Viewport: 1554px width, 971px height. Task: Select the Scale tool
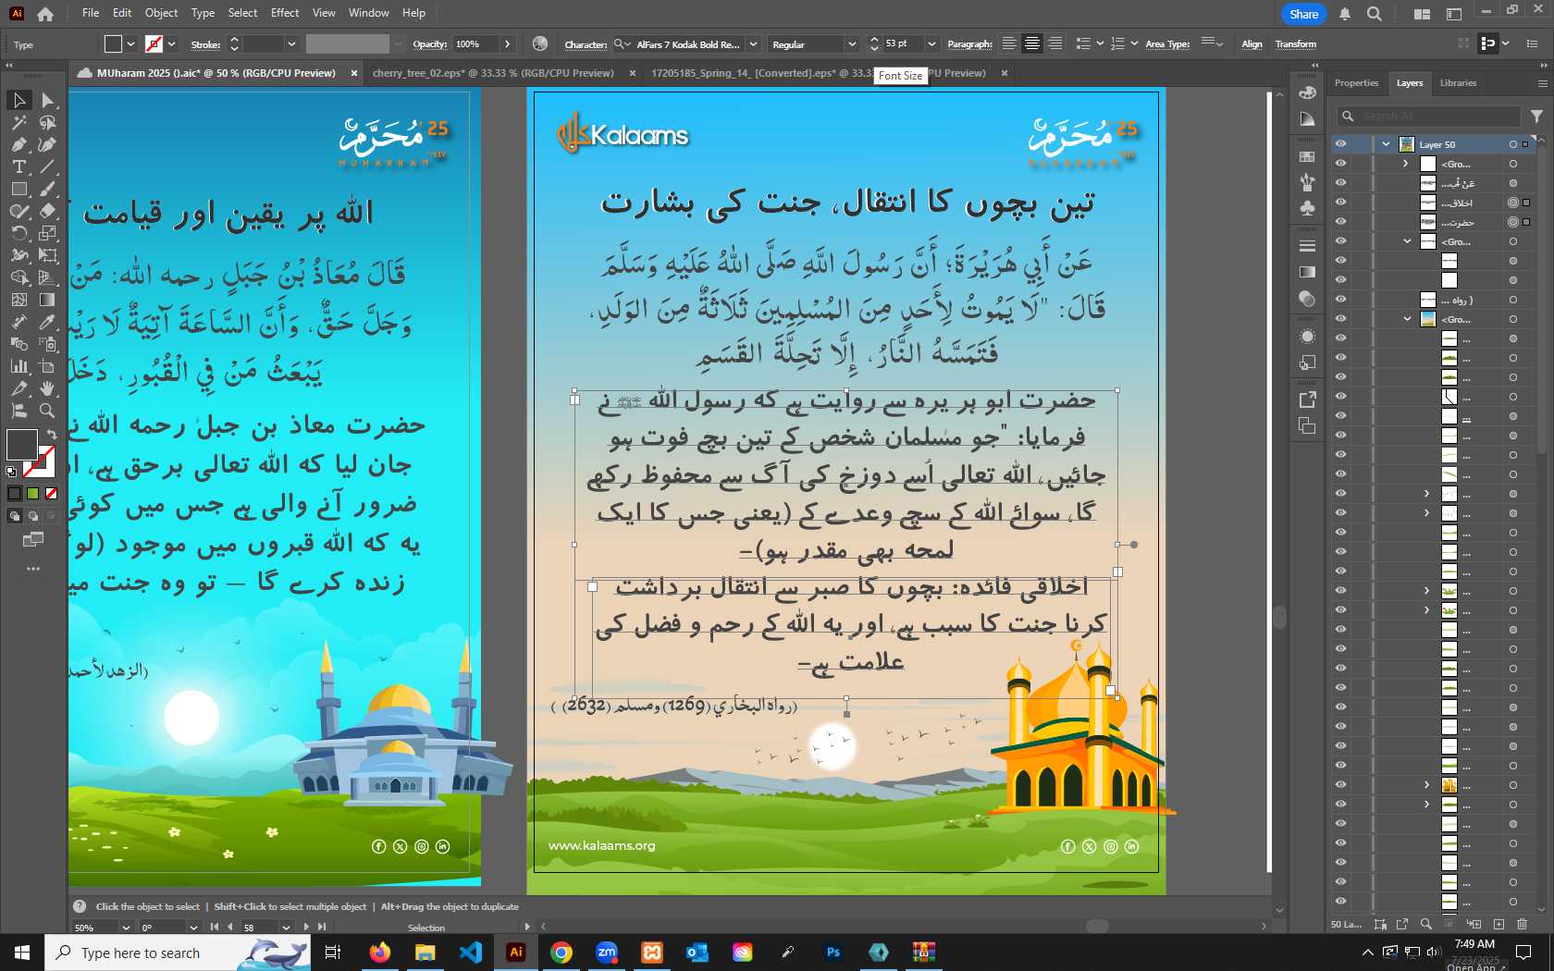click(x=47, y=233)
